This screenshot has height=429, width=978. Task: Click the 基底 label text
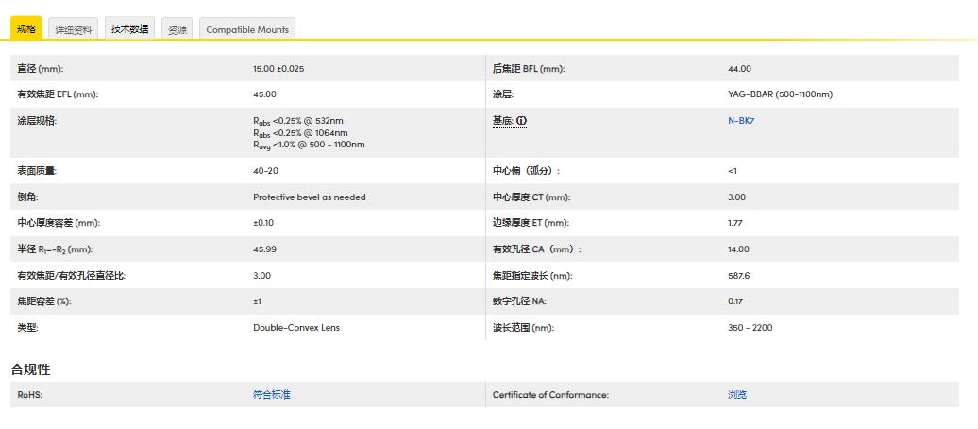[502, 121]
